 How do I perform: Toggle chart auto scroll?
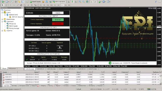(91, 2)
